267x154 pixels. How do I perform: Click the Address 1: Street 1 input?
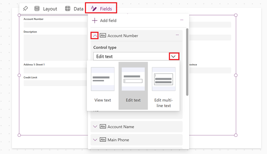56,70
